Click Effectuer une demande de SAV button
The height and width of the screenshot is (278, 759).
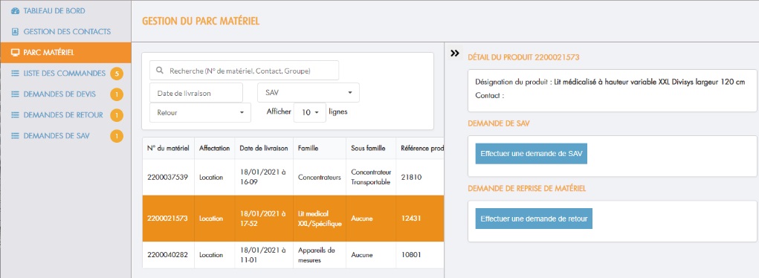tap(531, 154)
